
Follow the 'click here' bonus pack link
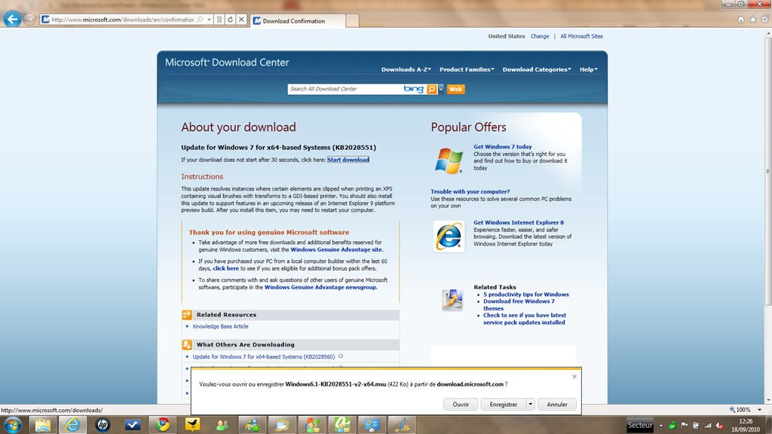coord(225,269)
